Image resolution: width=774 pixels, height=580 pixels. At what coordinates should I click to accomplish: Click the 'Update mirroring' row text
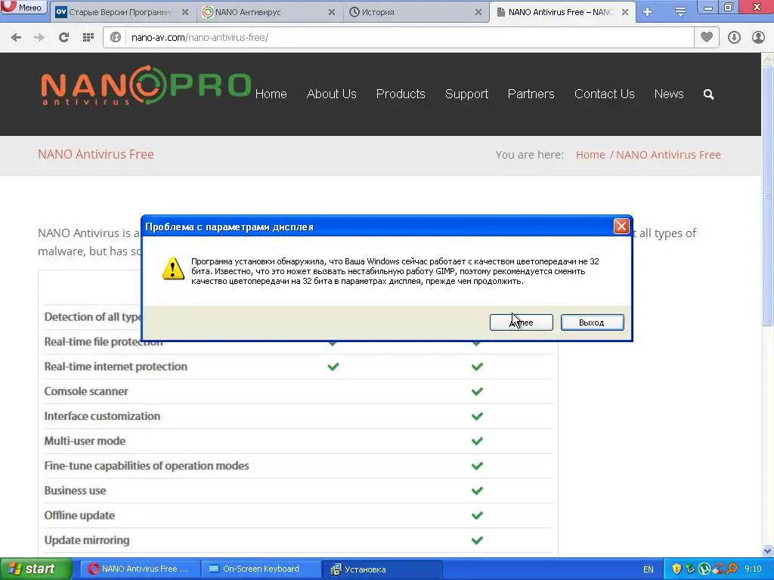point(87,540)
